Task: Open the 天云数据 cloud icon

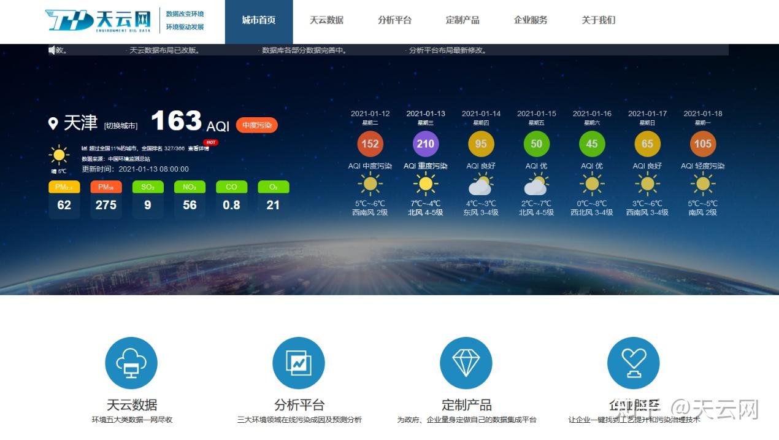Action: (131, 363)
